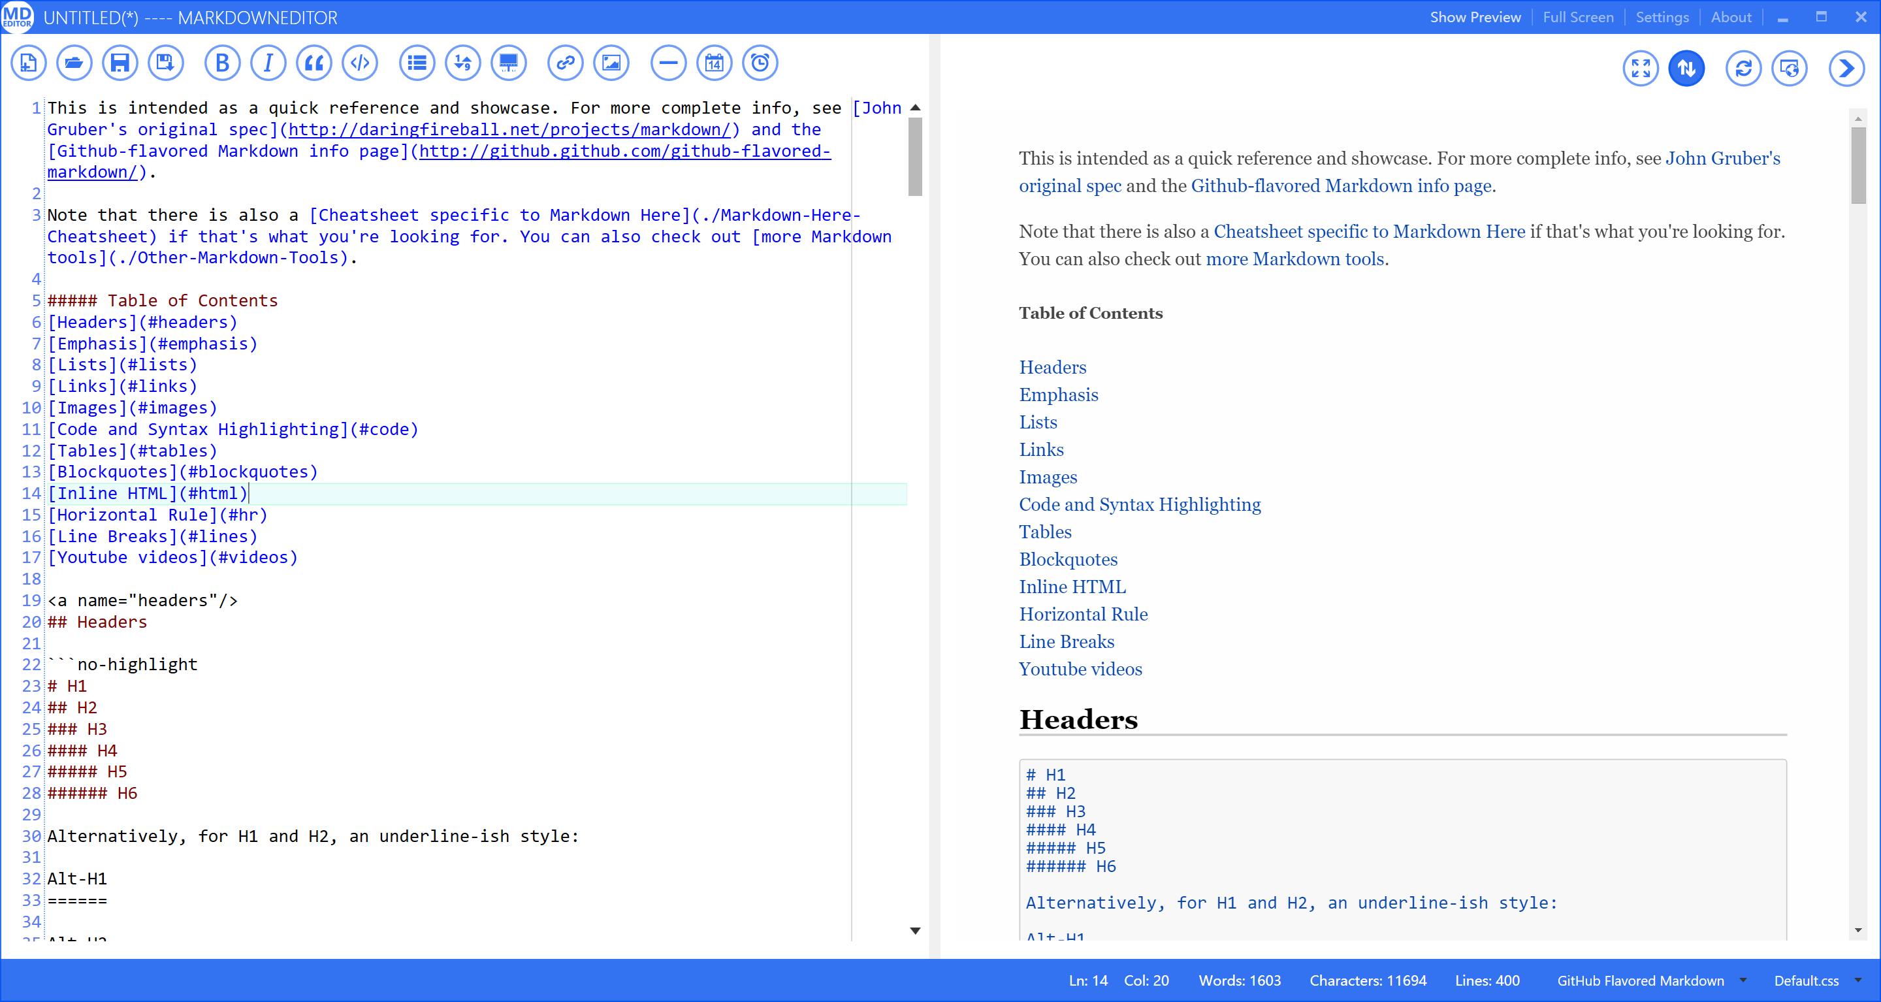
Task: Follow the Youtube videos link in the preview
Action: 1080,670
